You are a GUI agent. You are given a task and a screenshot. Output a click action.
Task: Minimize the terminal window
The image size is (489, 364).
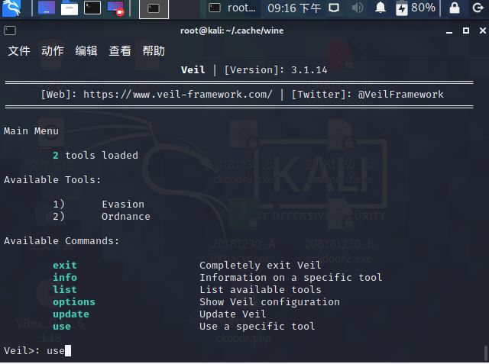point(449,31)
